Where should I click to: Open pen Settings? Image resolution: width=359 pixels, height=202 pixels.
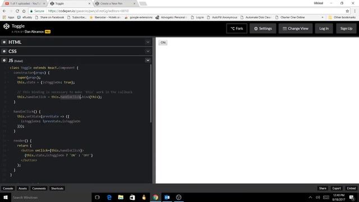point(263,29)
